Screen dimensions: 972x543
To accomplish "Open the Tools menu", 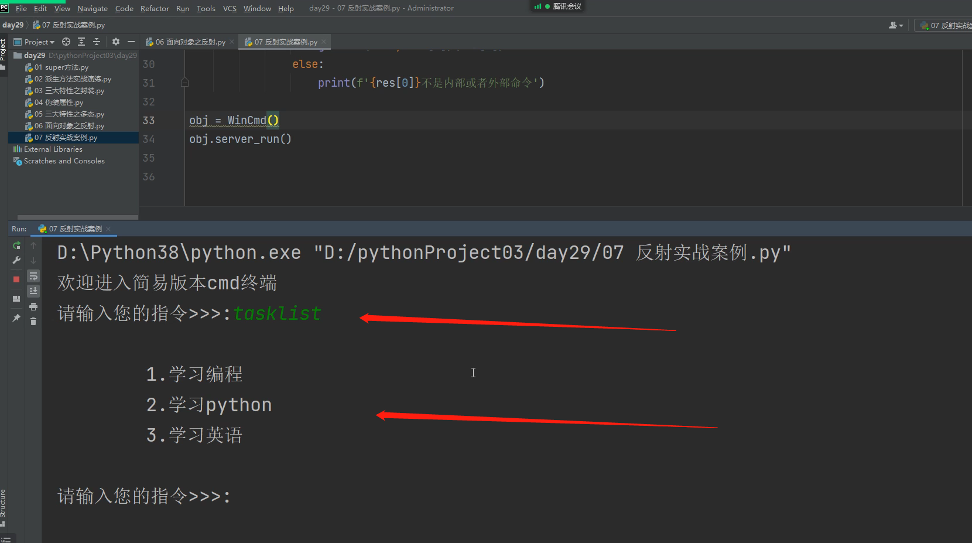I will pyautogui.click(x=206, y=8).
